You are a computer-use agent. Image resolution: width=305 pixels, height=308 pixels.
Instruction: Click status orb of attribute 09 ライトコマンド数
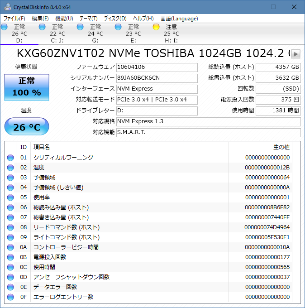click(10, 237)
